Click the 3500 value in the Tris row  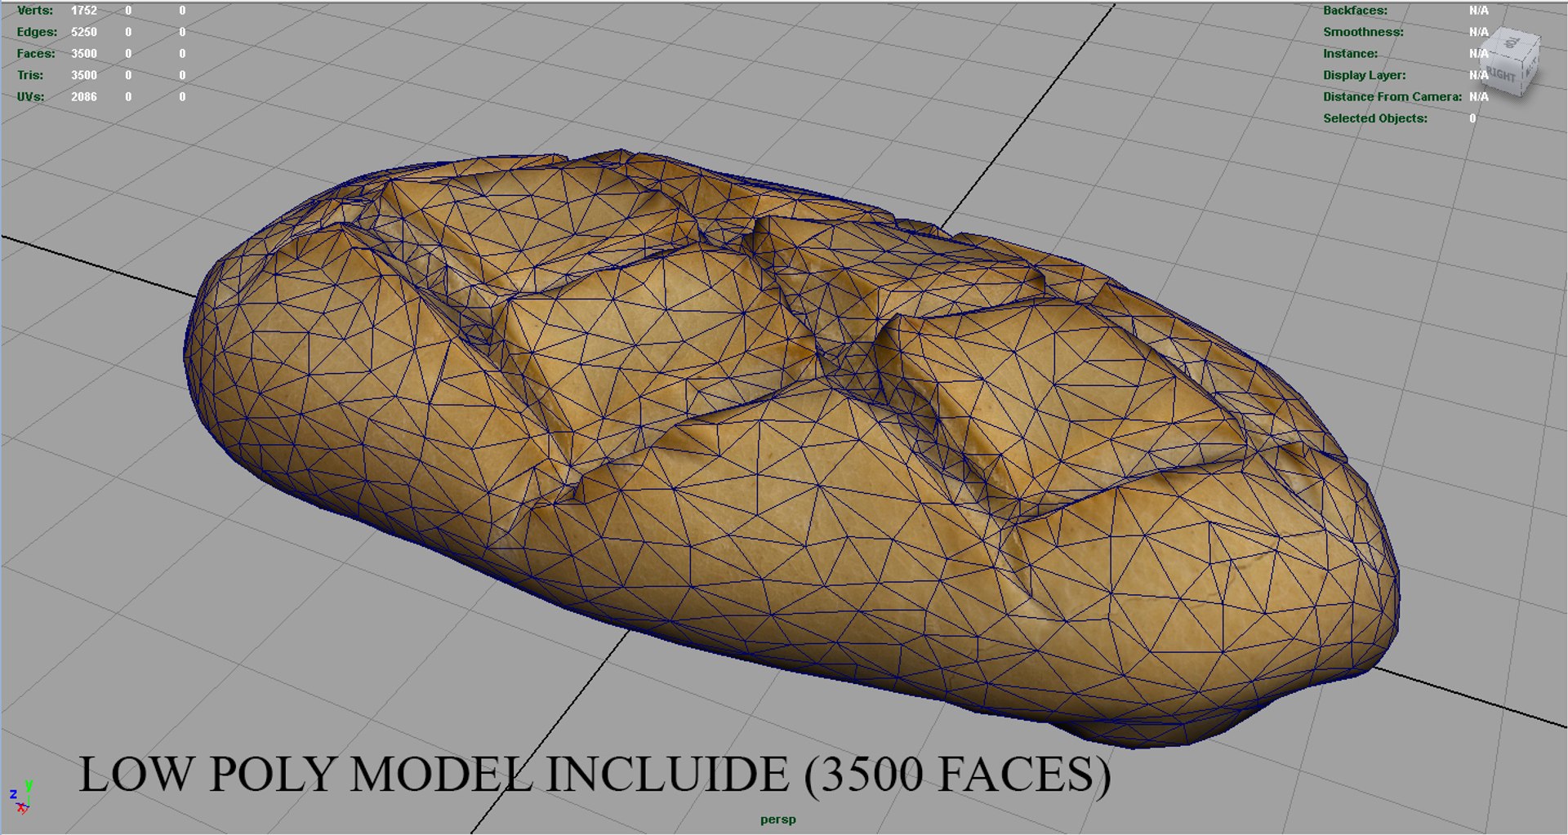tap(84, 75)
